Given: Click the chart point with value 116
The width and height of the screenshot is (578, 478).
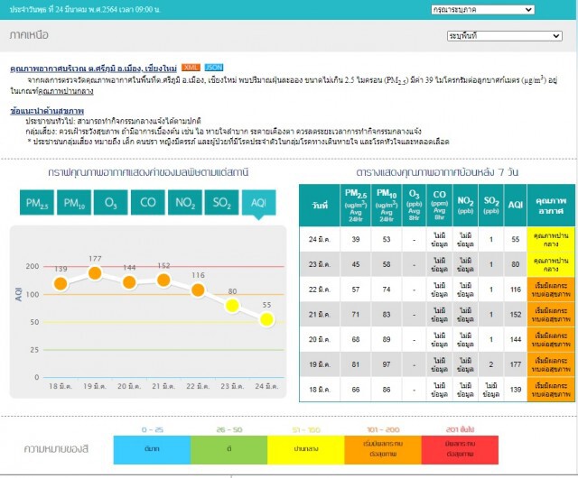Looking at the screenshot, I should pyautogui.click(x=198, y=290).
